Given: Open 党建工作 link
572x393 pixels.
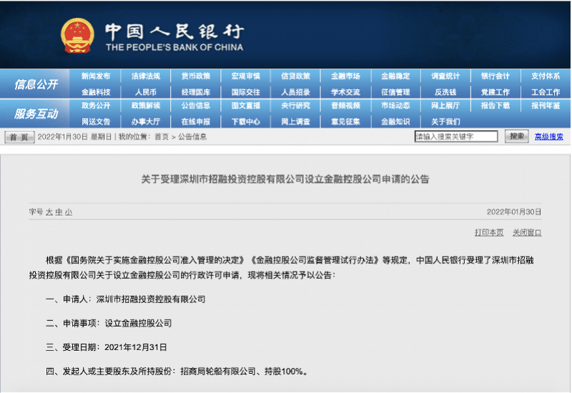Looking at the screenshot, I should [x=495, y=92].
